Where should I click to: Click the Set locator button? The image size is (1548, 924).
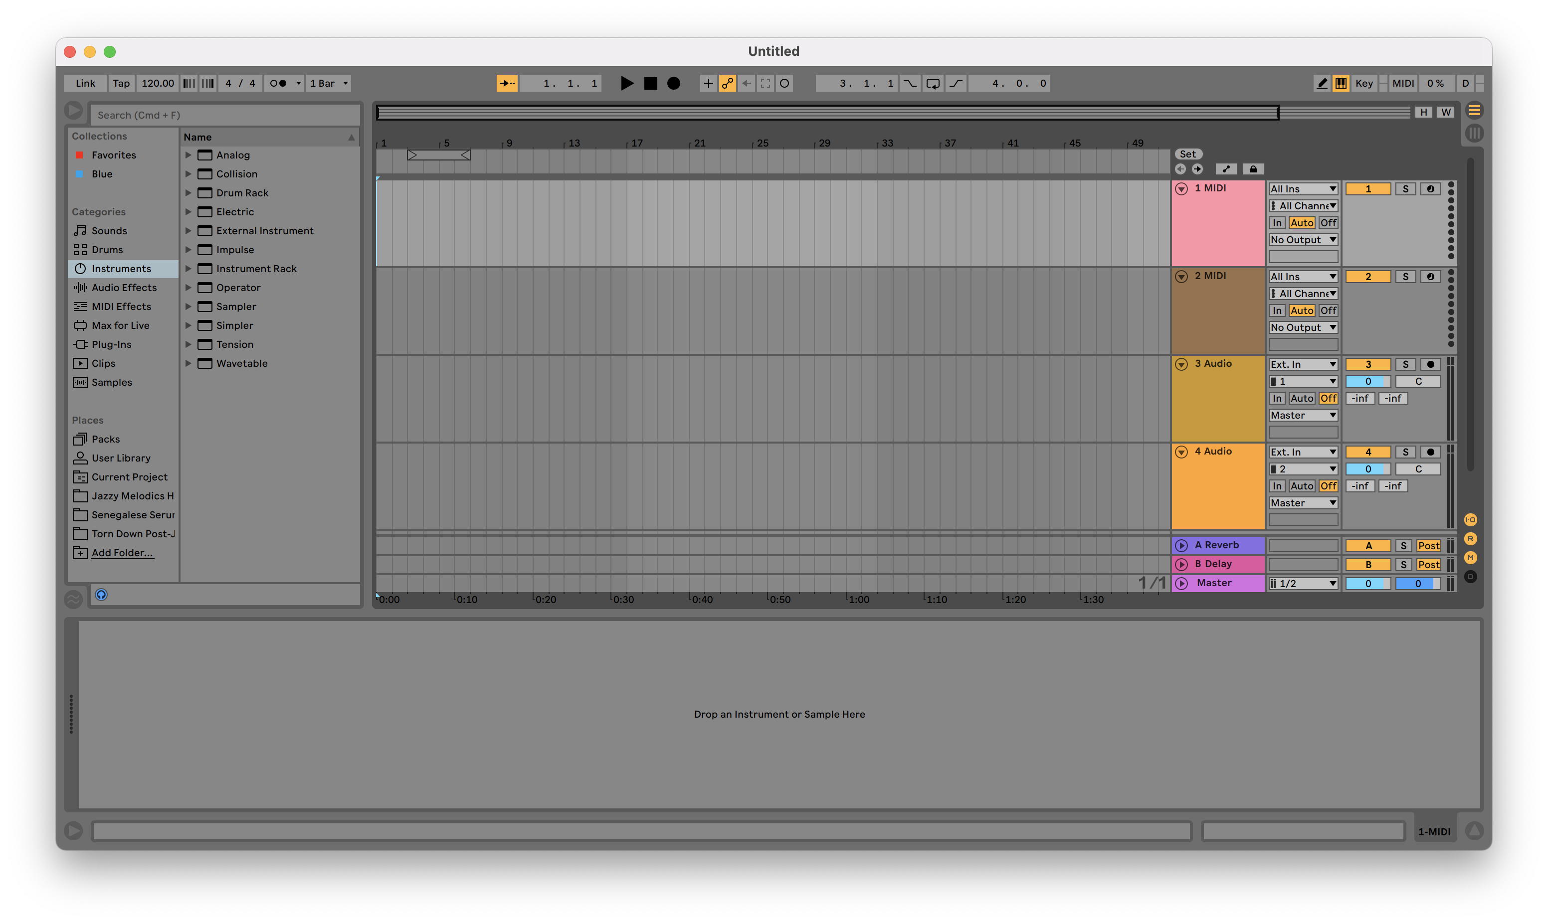[1188, 154]
